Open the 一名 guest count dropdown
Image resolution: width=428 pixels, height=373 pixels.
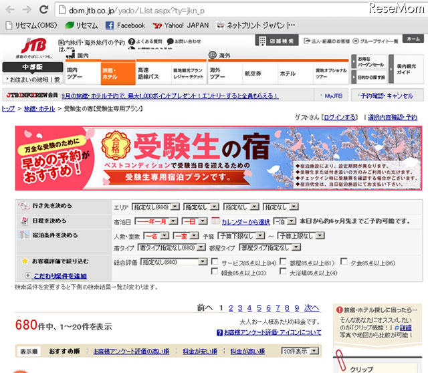156,235
